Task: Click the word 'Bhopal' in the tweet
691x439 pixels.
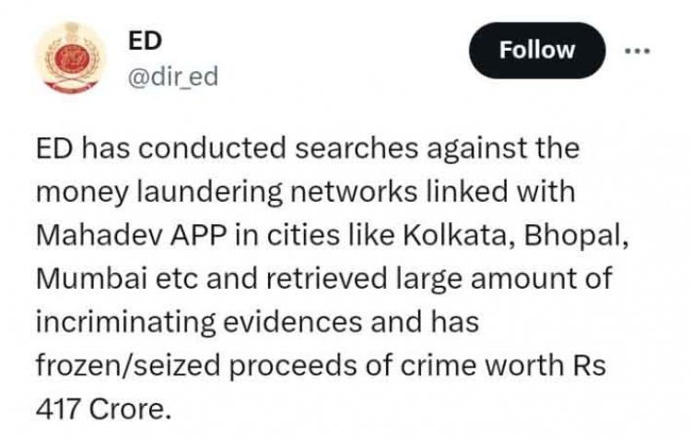Action: tap(575, 236)
